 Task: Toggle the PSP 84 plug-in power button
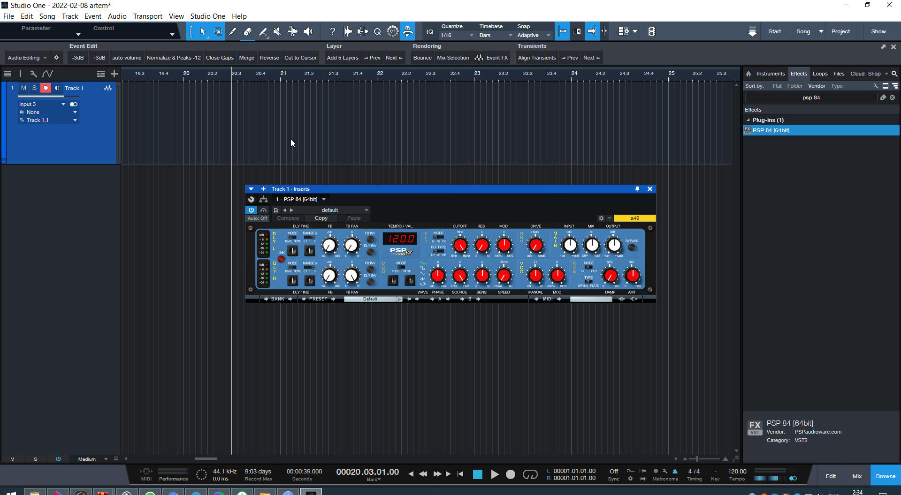coord(251,210)
